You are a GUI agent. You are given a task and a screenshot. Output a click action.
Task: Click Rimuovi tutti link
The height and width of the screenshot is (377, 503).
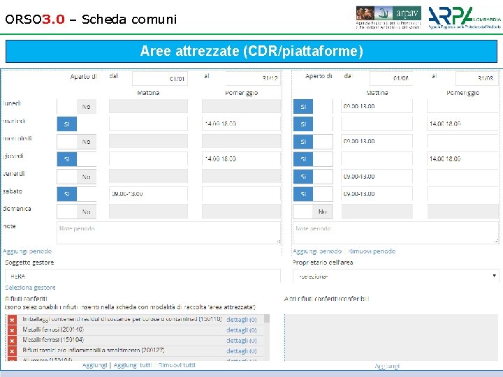(x=177, y=365)
